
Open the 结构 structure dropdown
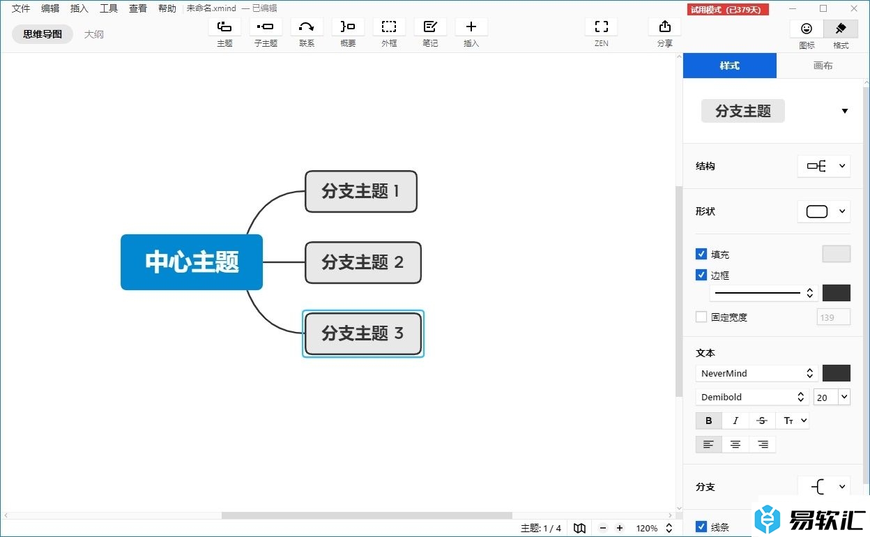[824, 166]
